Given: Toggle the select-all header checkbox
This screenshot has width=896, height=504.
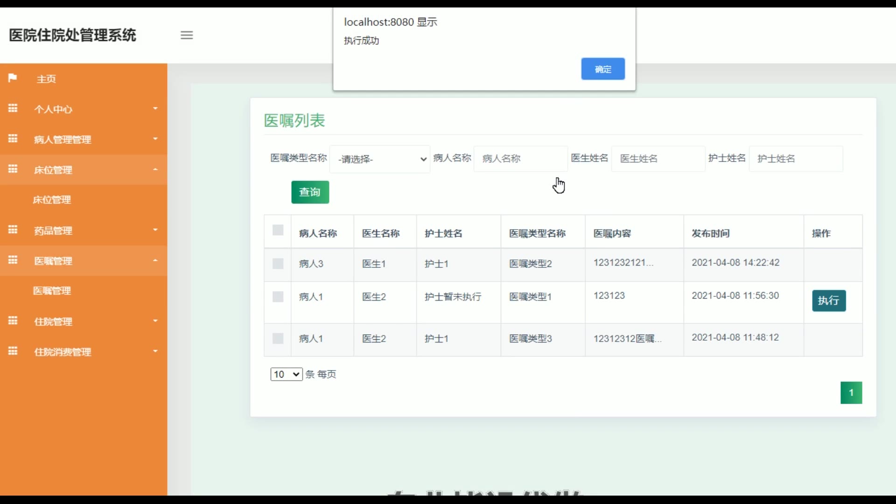Looking at the screenshot, I should point(278,230).
